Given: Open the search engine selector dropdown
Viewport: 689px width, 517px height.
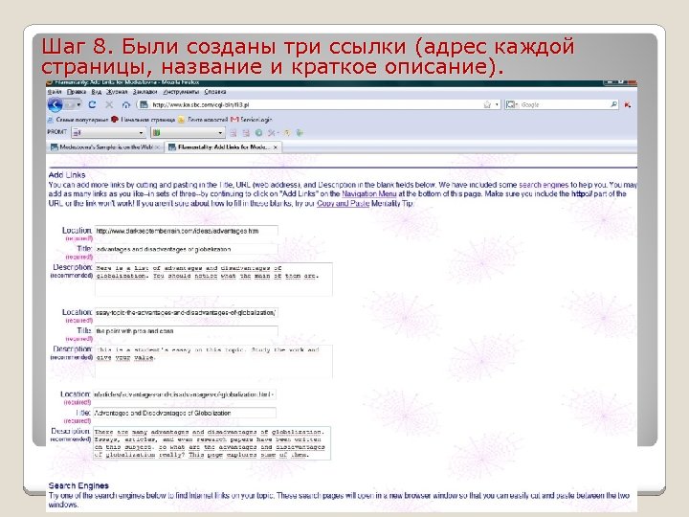Looking at the screenshot, I should point(512,104).
